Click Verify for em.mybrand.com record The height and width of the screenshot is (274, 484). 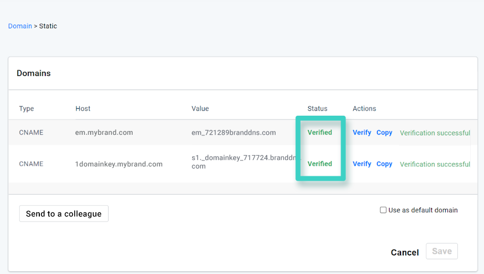[x=362, y=133]
